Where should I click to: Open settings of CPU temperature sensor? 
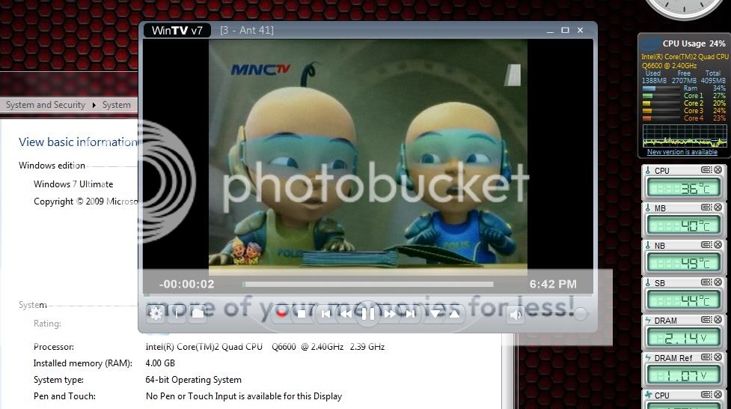point(706,170)
